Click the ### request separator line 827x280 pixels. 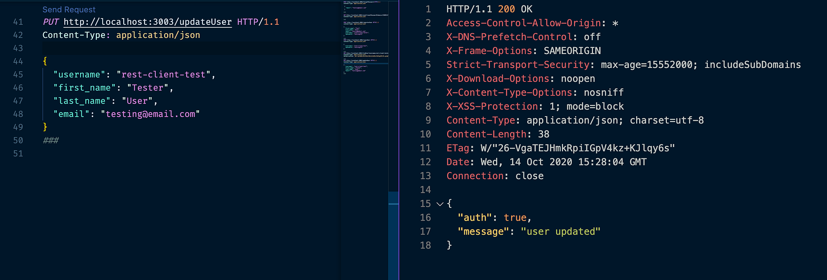click(51, 140)
